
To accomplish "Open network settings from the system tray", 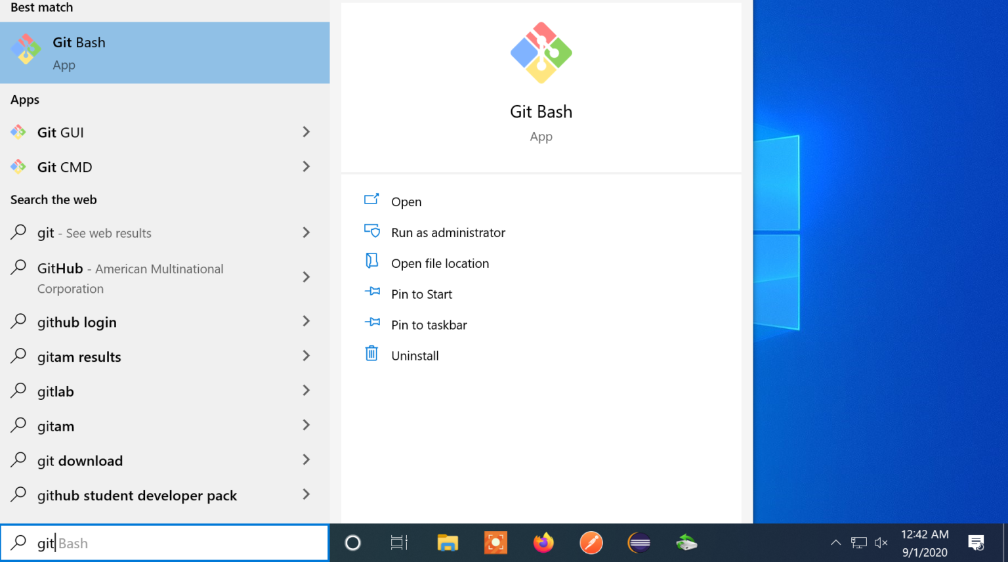I will (858, 543).
